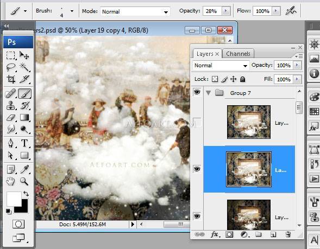The image size is (320, 249).
Task: Hide the Group 7 layer group
Action: pyautogui.click(x=197, y=92)
